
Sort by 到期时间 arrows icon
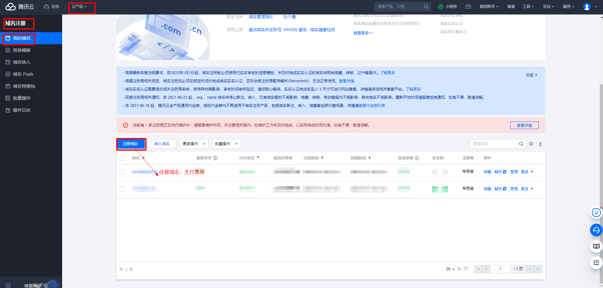pyautogui.click(x=370, y=158)
